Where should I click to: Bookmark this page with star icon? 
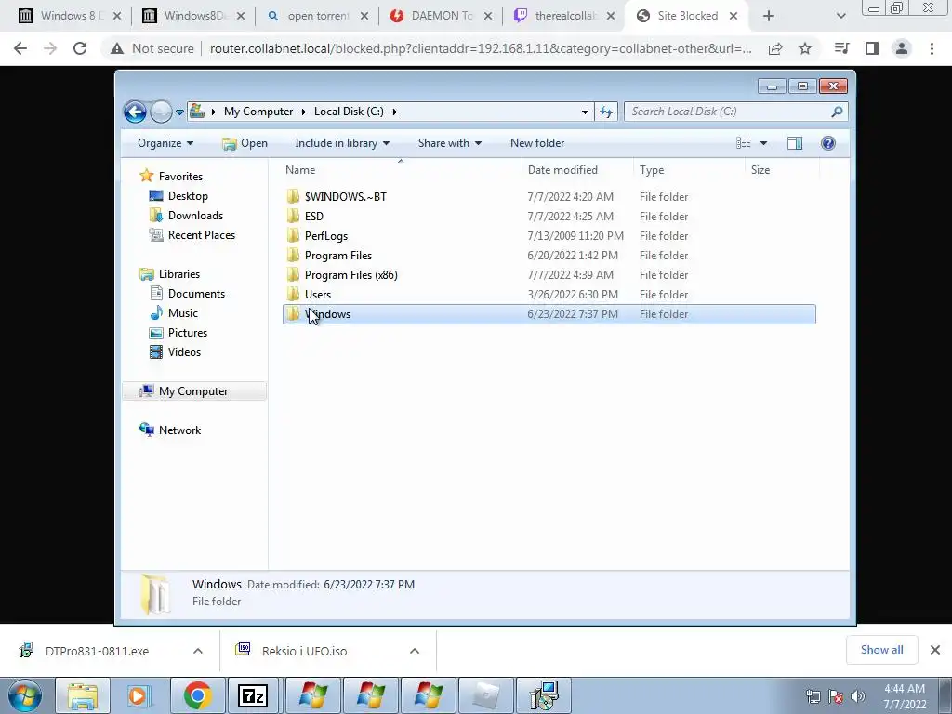pyautogui.click(x=805, y=48)
